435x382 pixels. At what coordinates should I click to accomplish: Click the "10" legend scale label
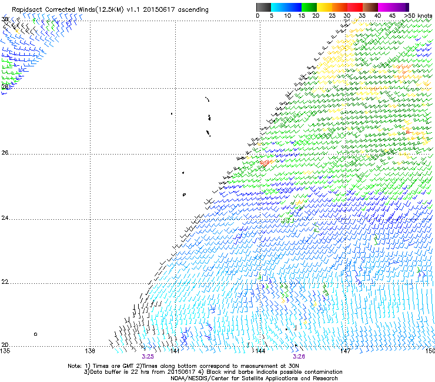(x=287, y=16)
